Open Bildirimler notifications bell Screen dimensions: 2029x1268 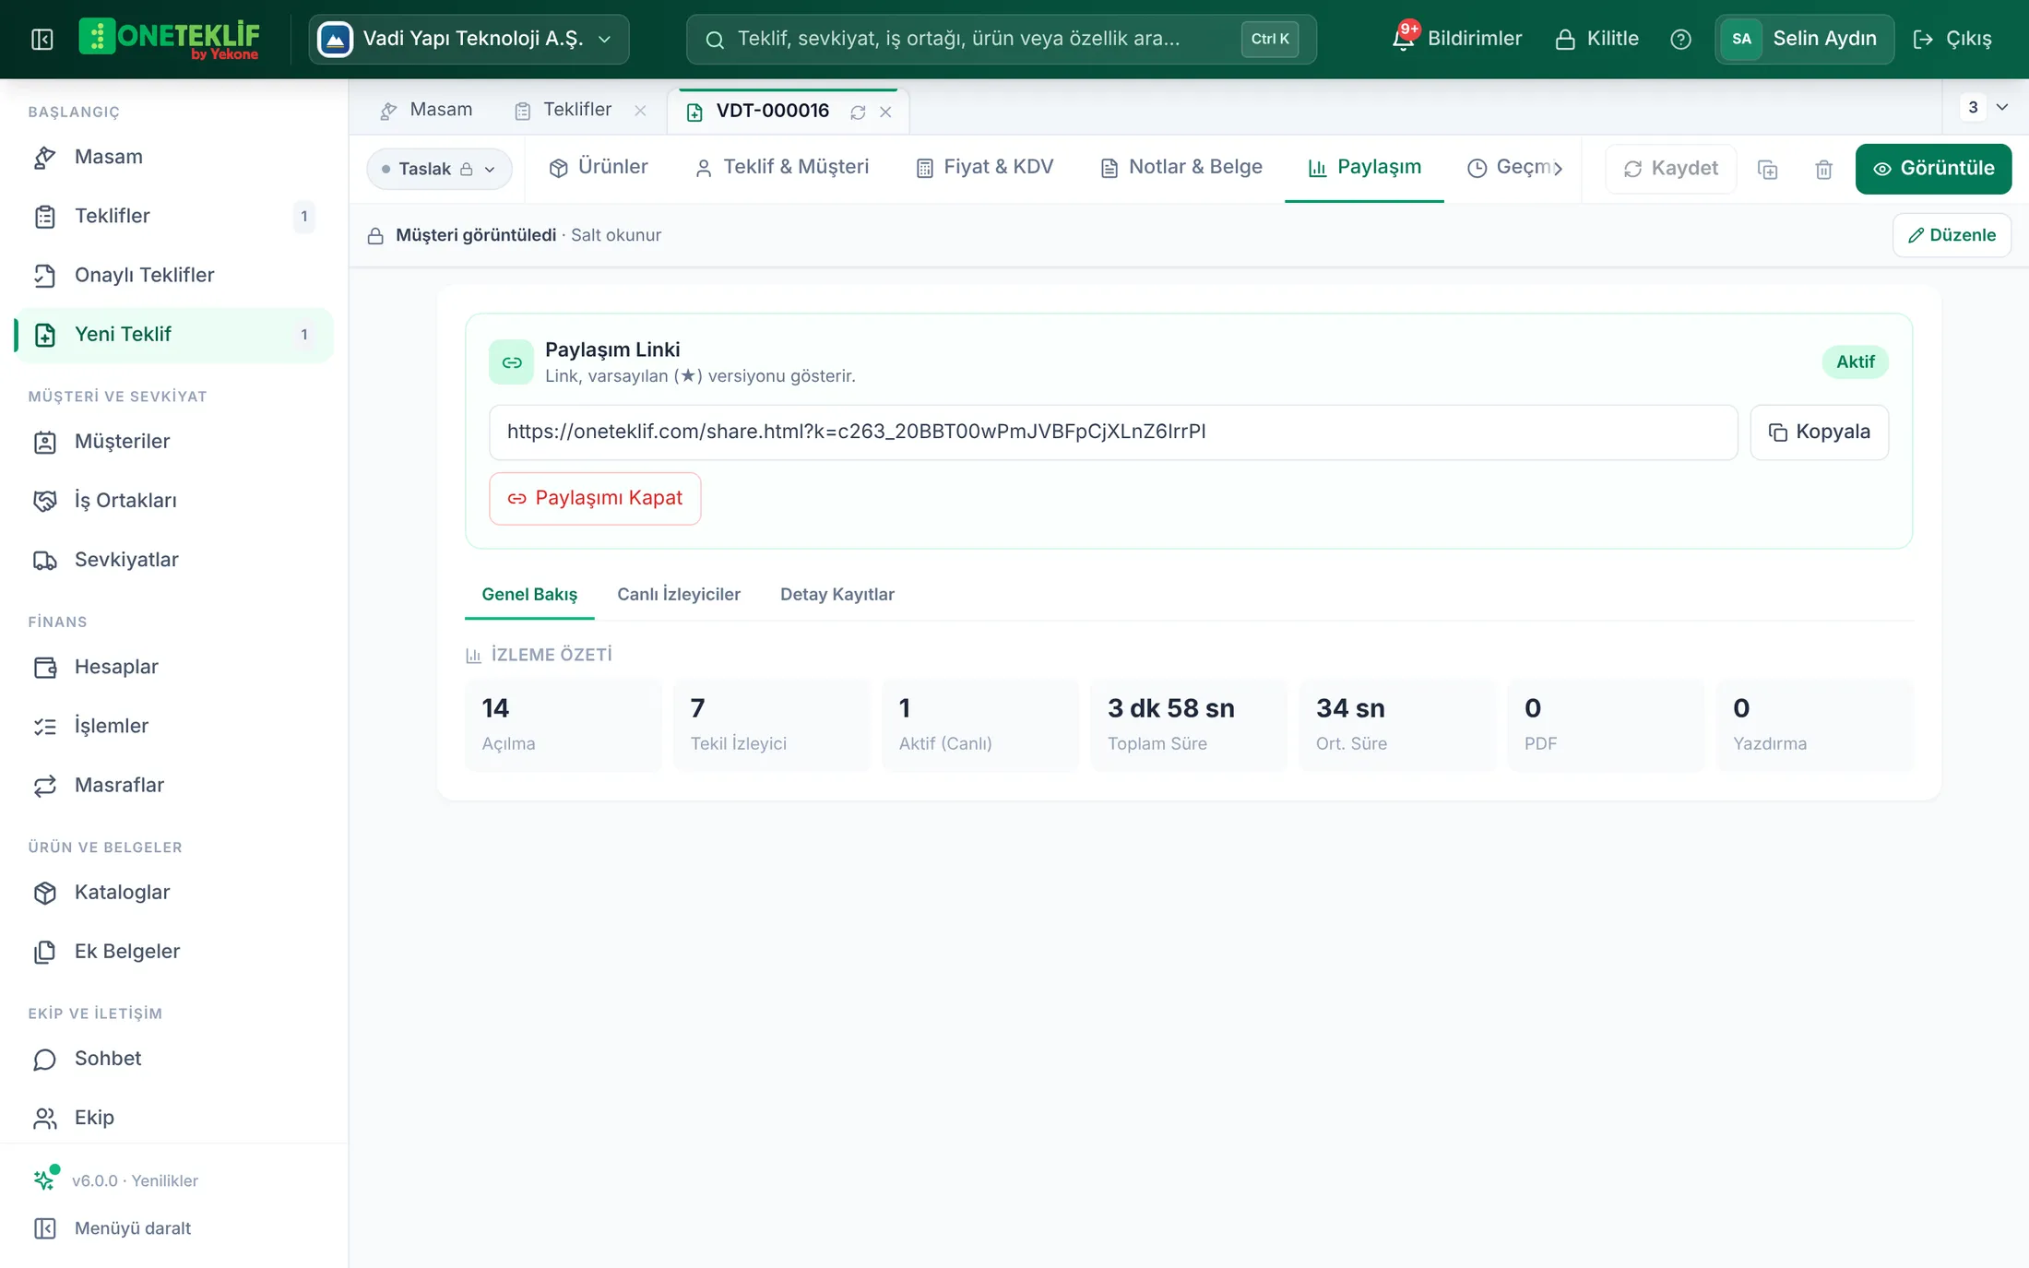point(1456,39)
